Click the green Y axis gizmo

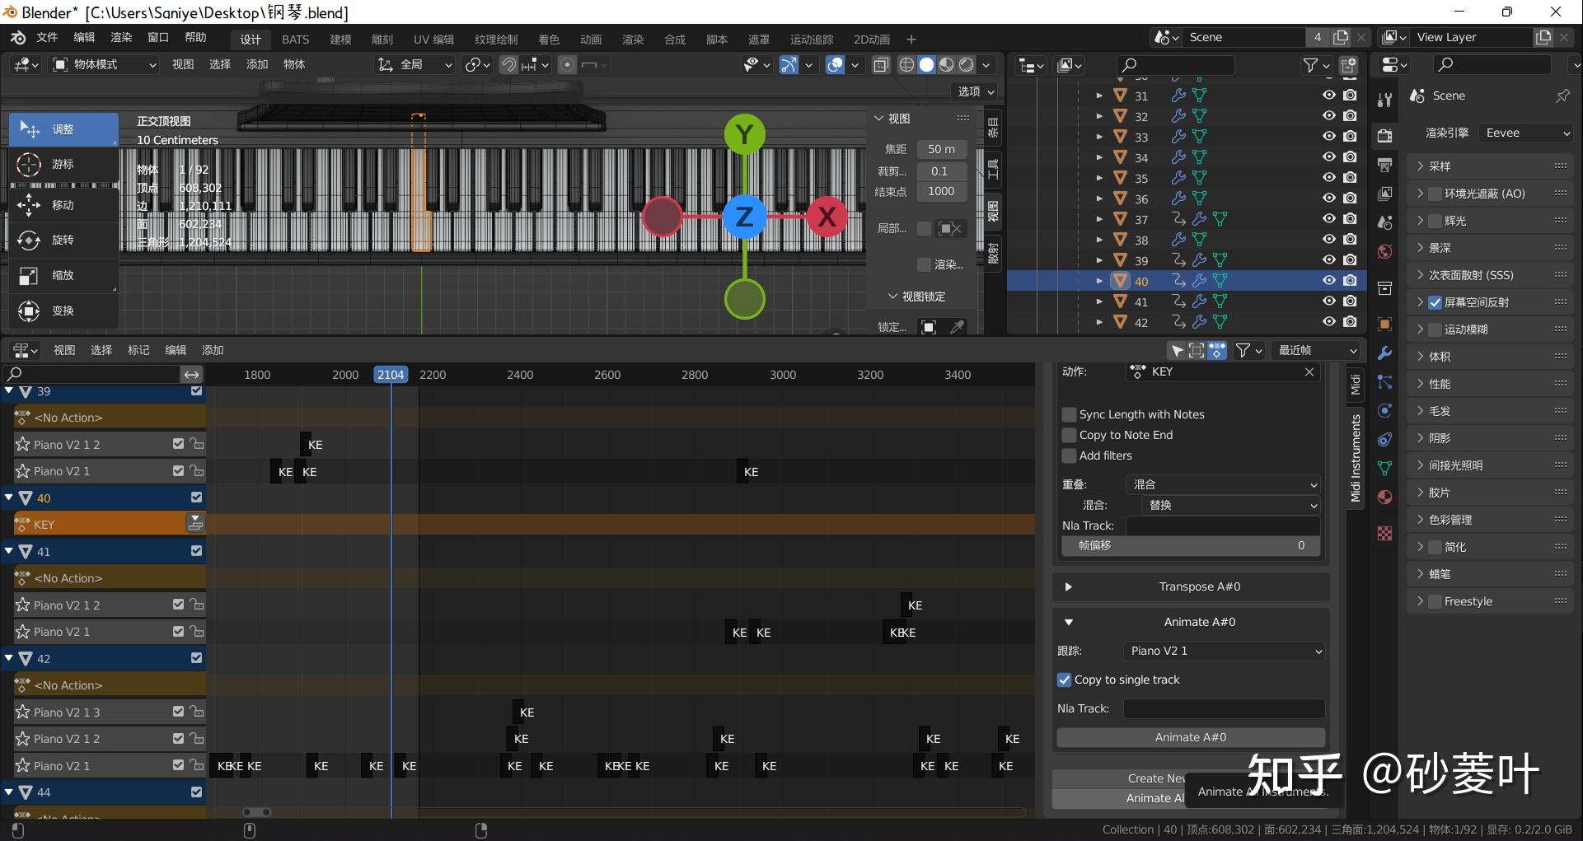point(744,134)
